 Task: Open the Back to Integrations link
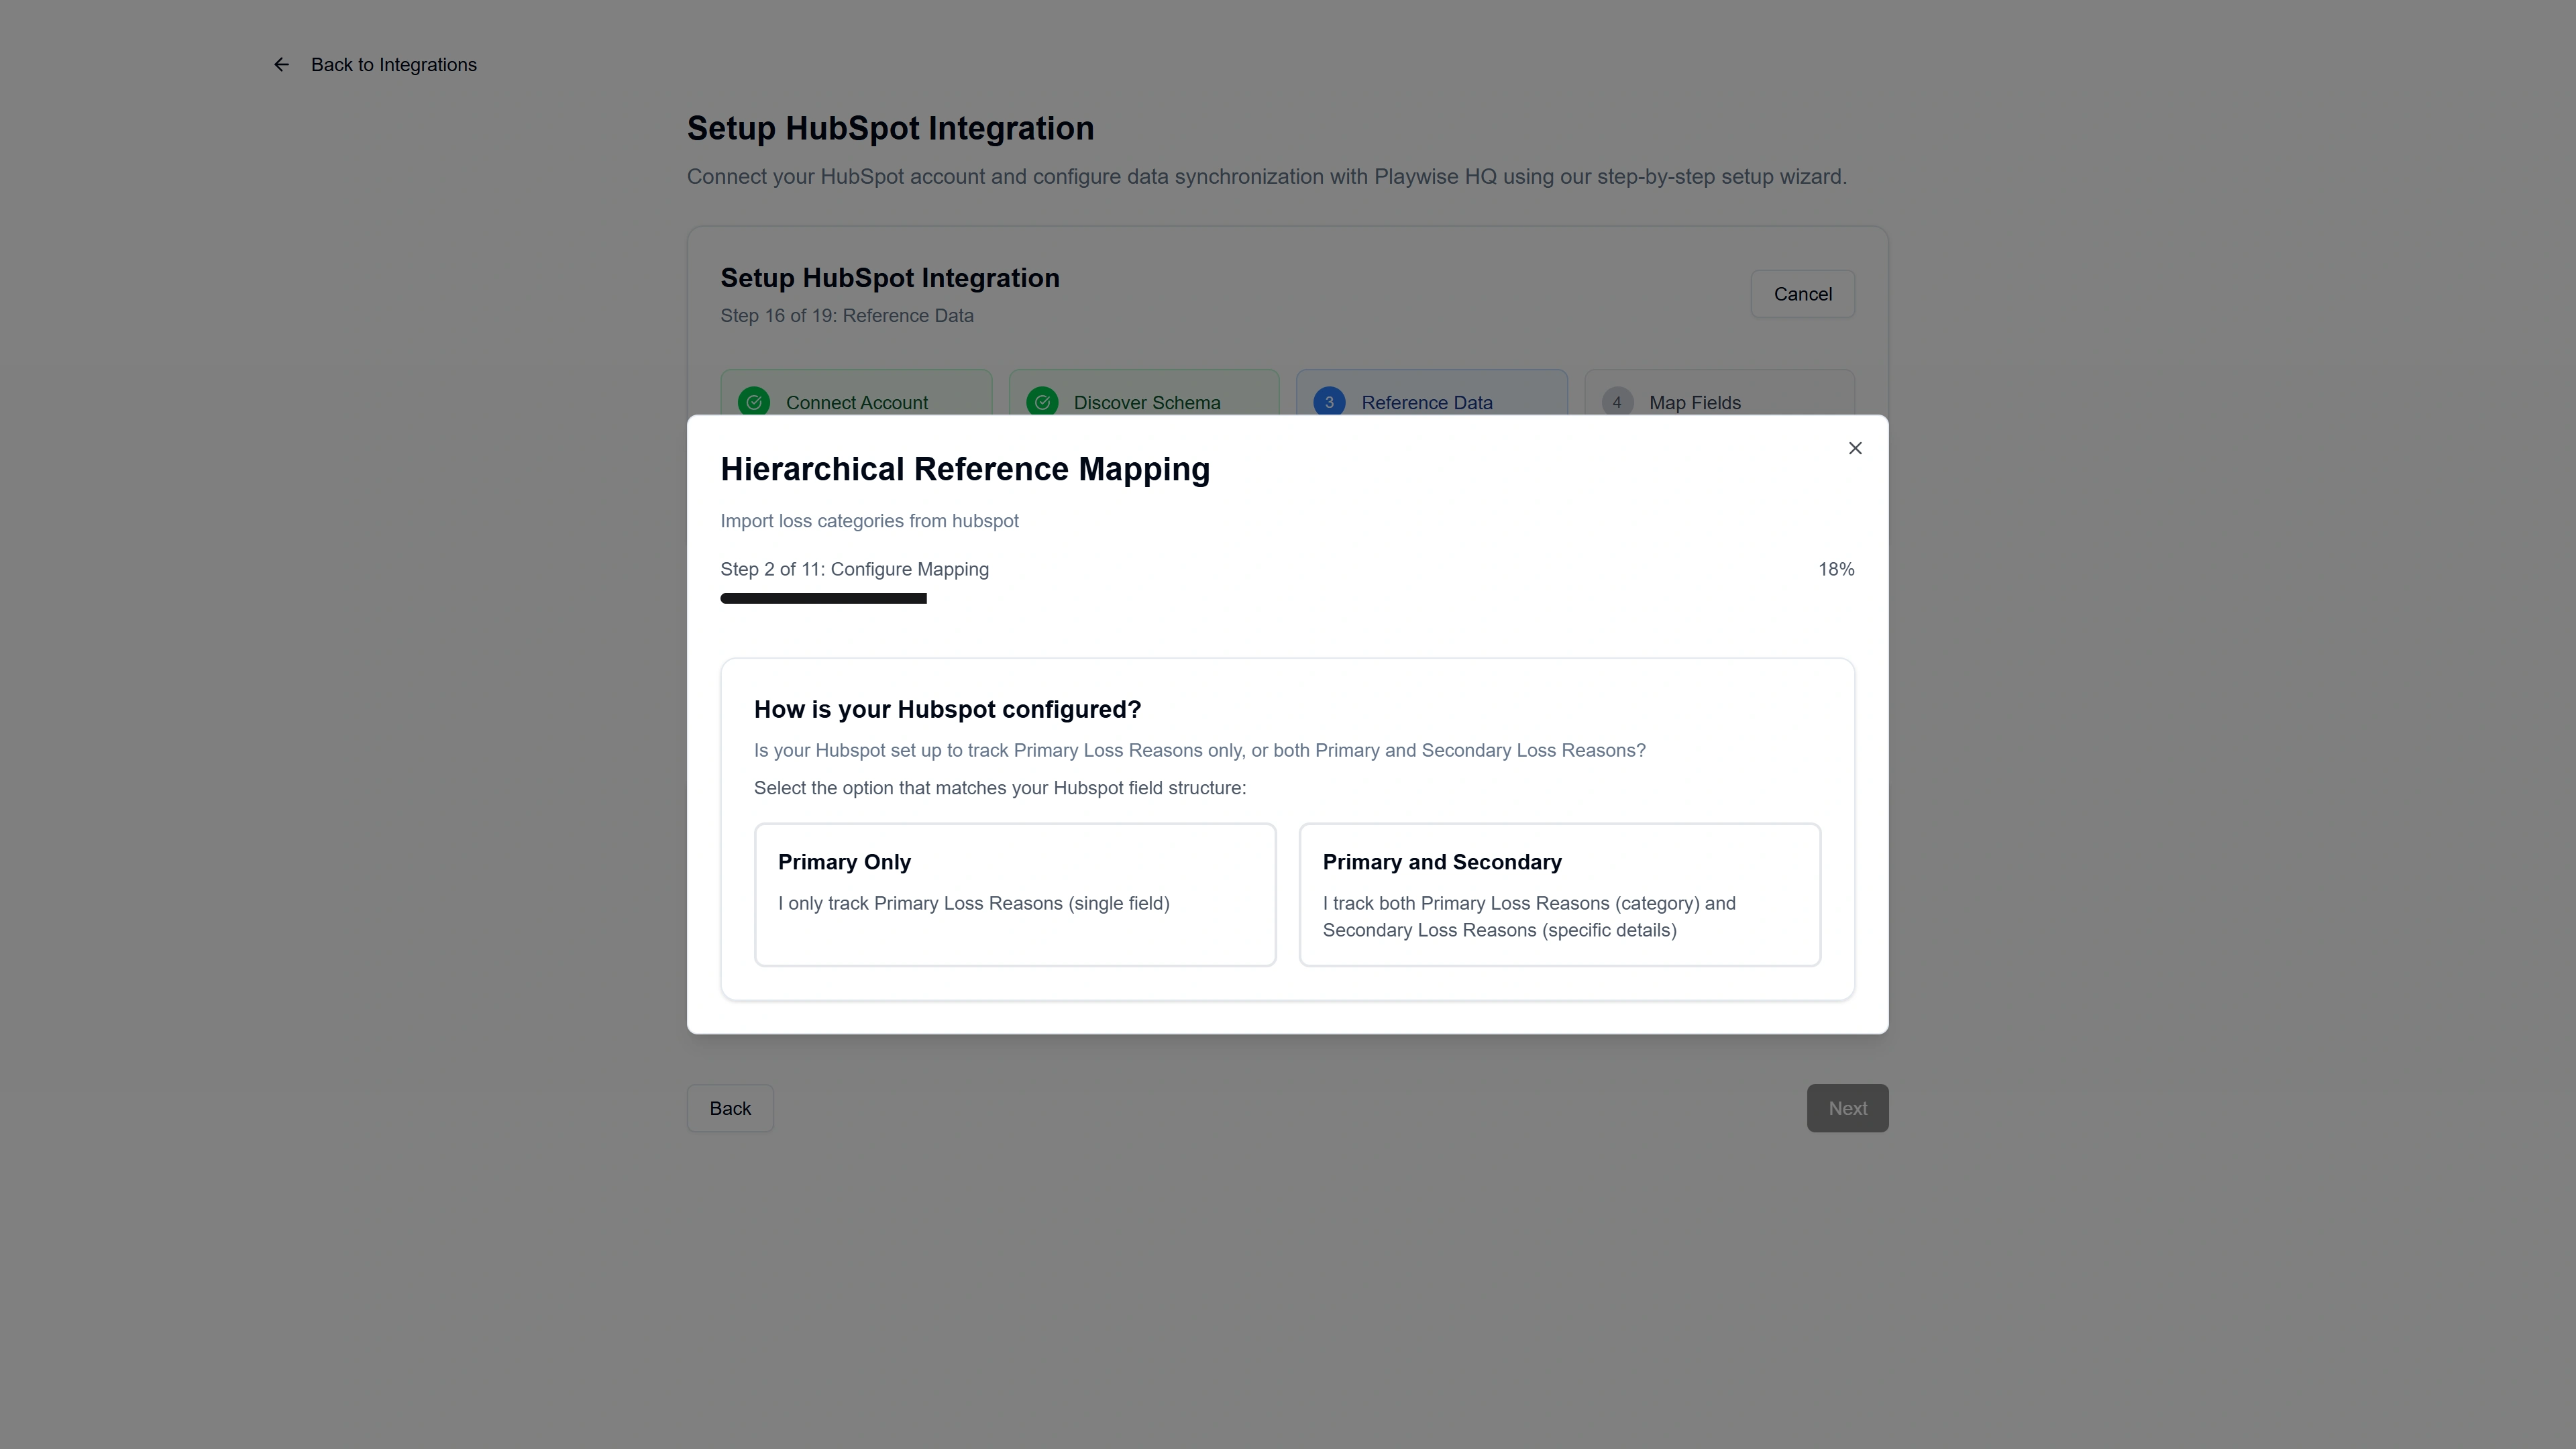[393, 65]
